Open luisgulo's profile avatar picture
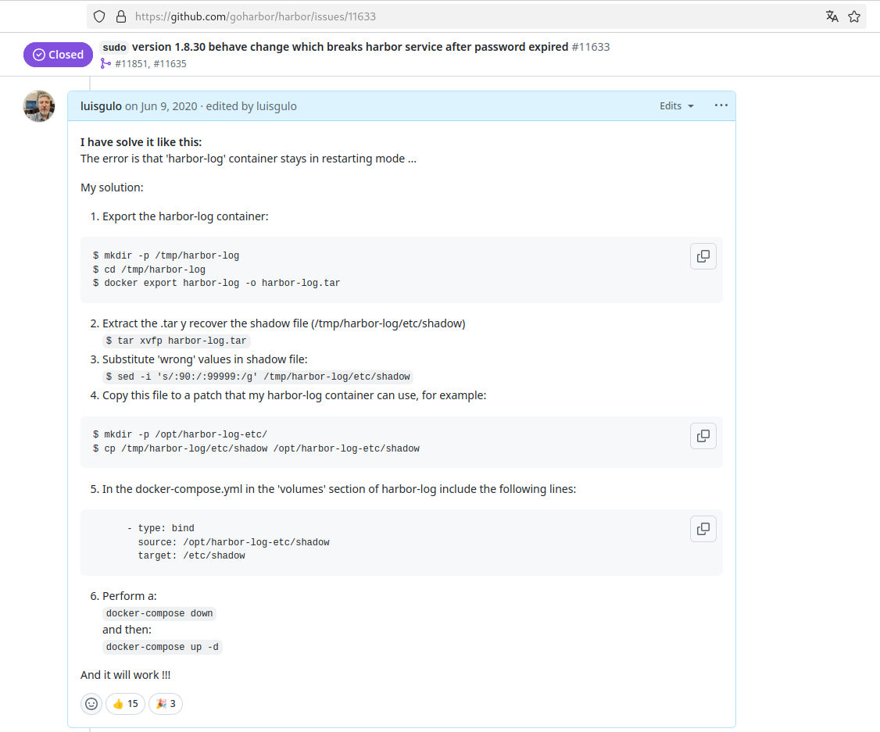 39,106
